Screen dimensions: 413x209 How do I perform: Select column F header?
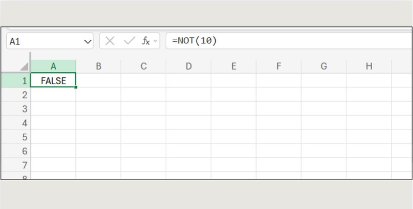click(279, 66)
